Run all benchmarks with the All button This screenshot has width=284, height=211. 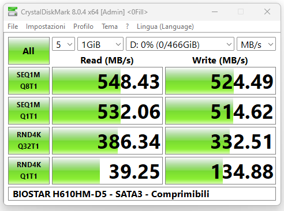(29, 51)
